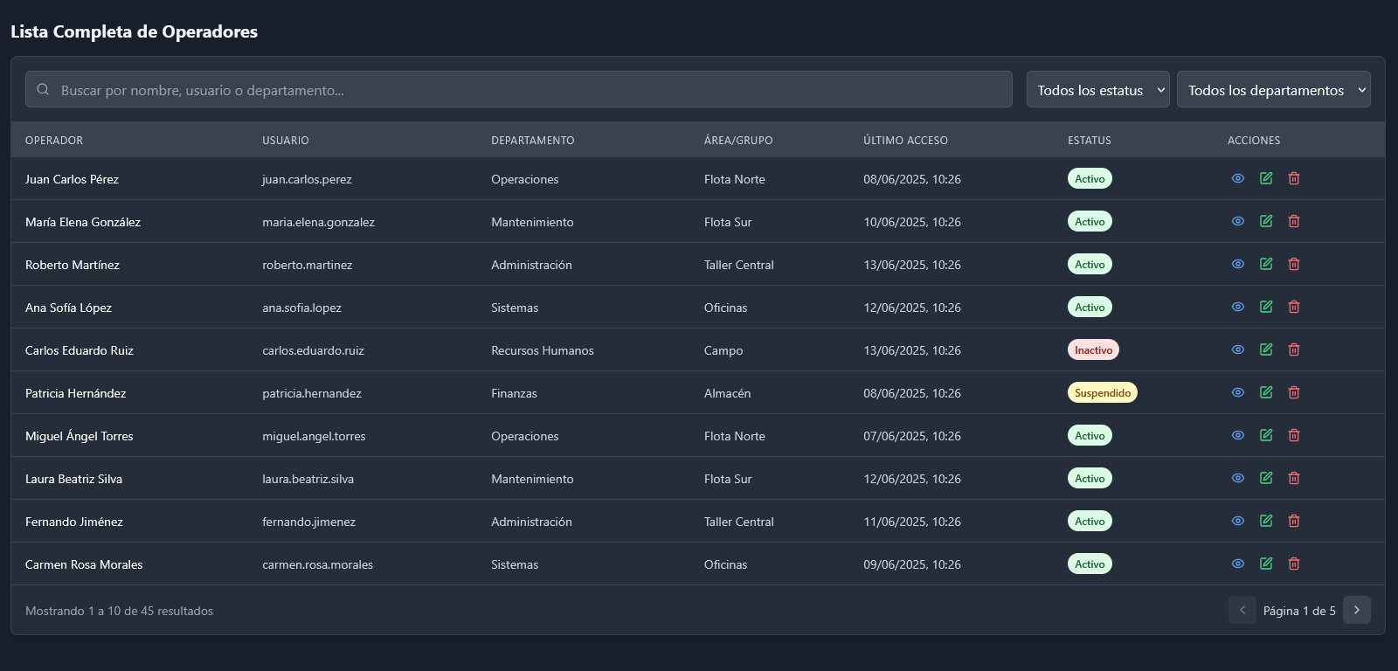Delete operator Carmen Rosa Morales
Image resolution: width=1398 pixels, height=671 pixels.
pyautogui.click(x=1294, y=564)
